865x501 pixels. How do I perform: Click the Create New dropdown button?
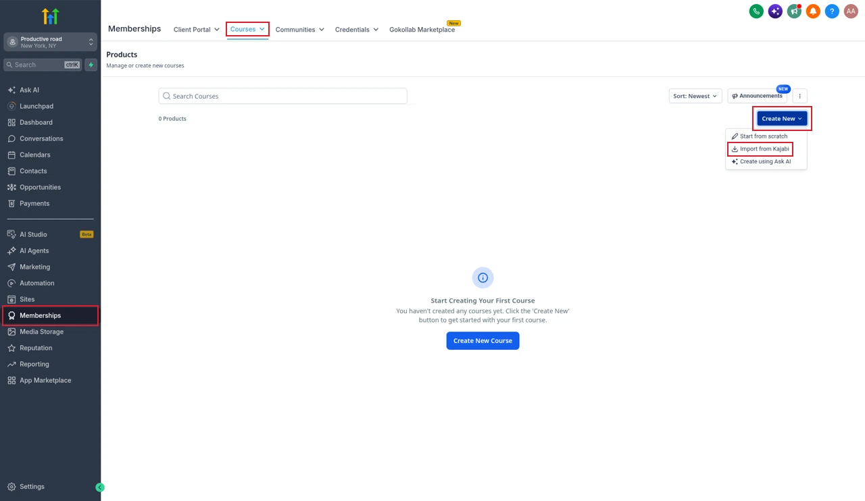(782, 118)
